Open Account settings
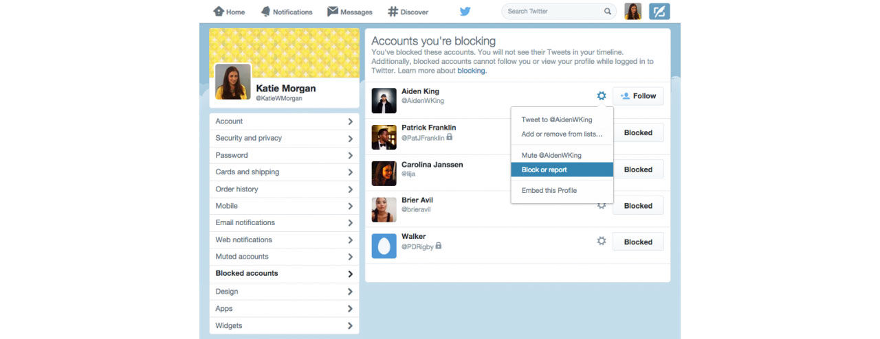This screenshot has width=880, height=339. tap(284, 121)
